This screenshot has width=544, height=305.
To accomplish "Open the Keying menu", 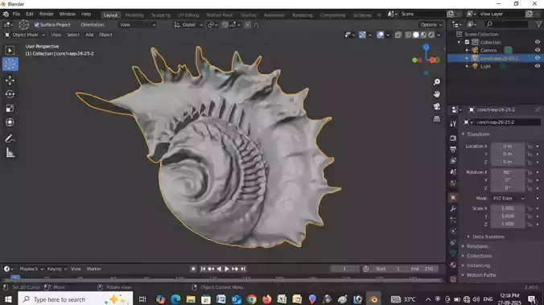I will [x=56, y=269].
